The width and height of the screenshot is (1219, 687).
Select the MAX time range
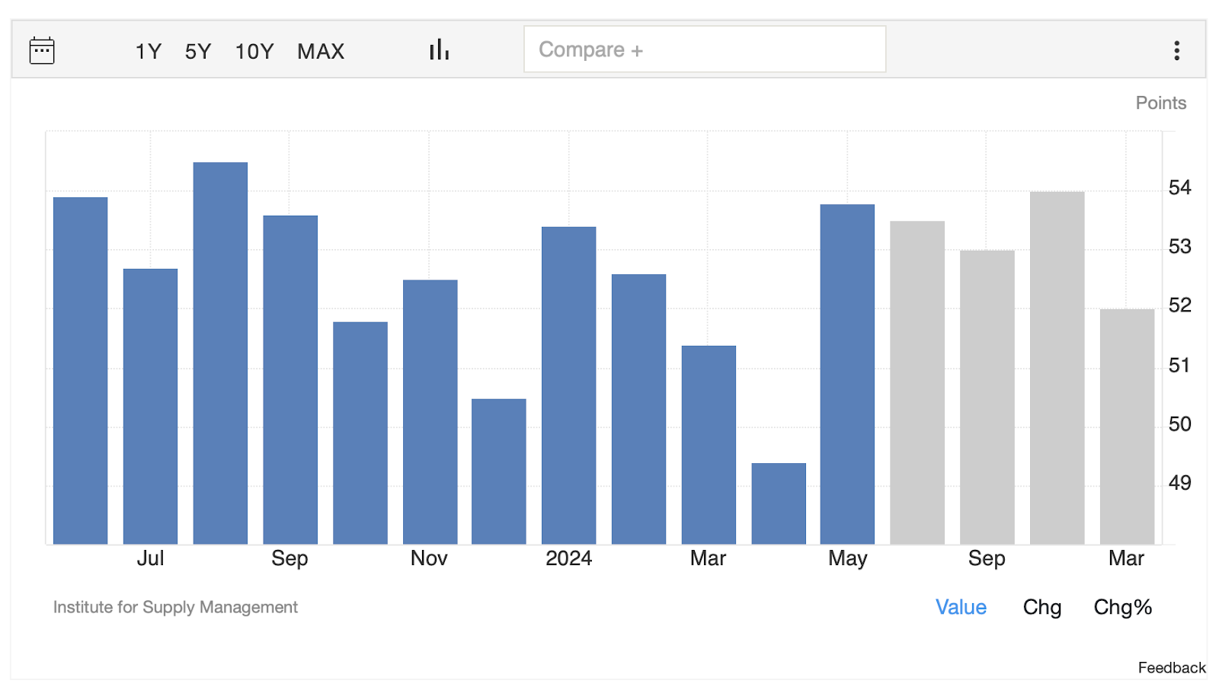321,51
